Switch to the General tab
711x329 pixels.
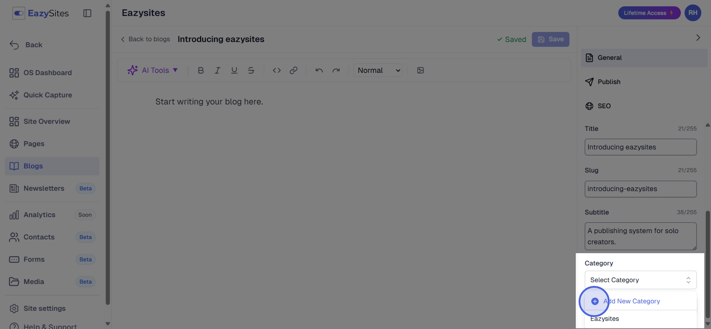point(644,58)
